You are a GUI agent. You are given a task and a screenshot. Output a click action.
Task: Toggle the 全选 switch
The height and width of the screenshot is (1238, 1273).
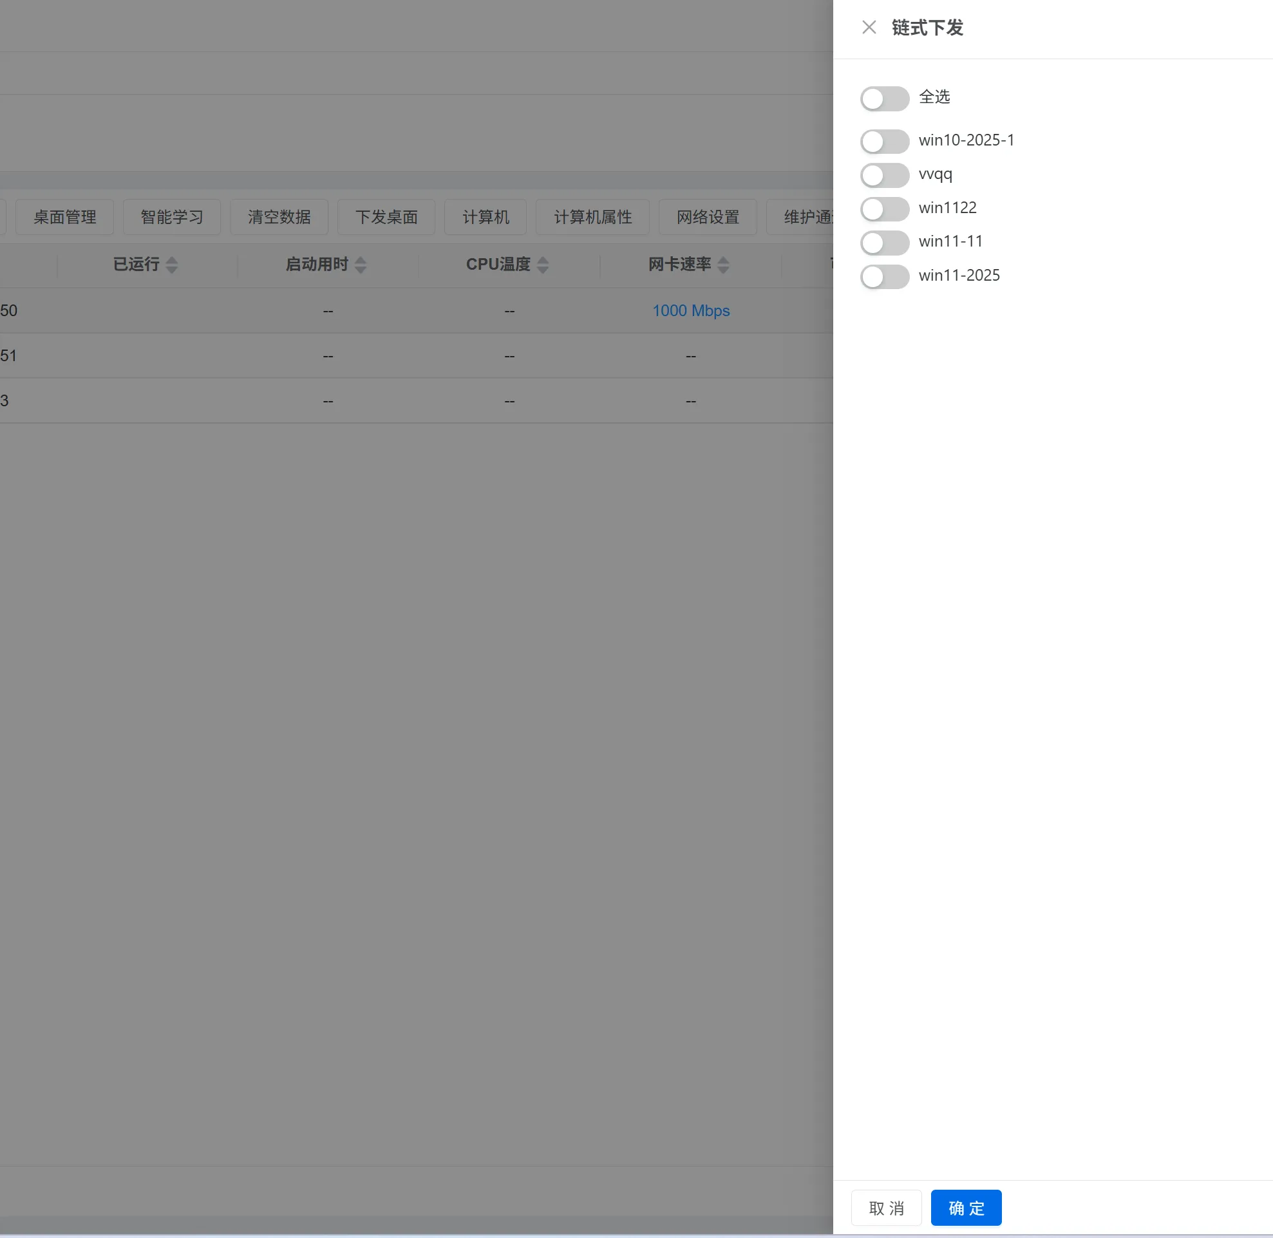[x=884, y=99]
